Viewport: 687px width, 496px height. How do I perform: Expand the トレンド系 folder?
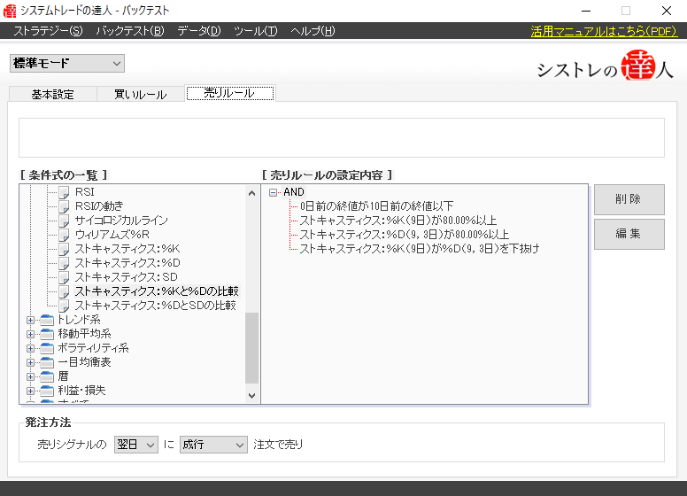pyautogui.click(x=30, y=321)
